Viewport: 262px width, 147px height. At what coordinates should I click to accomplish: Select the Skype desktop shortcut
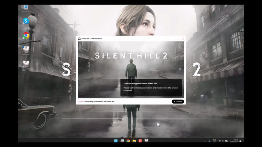(26, 22)
